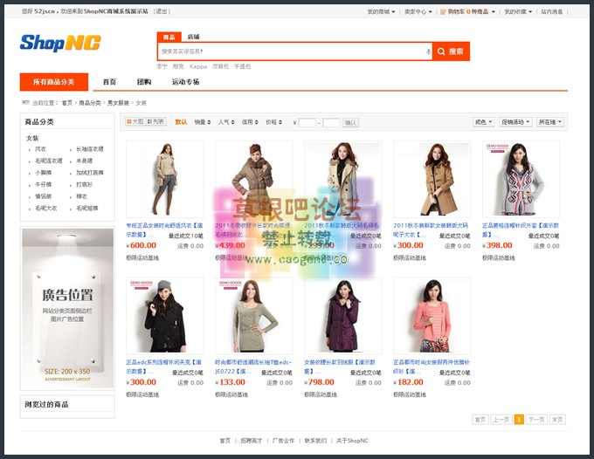Open the 购物车 shopping cart
Image resolution: width=594 pixels, height=459 pixels.
(x=467, y=12)
